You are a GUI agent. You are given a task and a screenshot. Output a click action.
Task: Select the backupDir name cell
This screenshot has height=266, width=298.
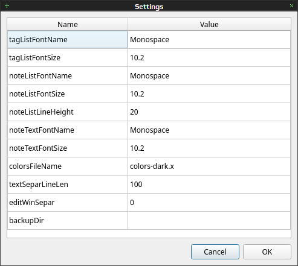[x=68, y=221]
